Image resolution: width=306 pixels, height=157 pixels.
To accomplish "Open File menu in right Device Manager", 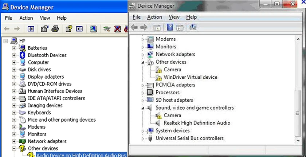I will 137,17.
